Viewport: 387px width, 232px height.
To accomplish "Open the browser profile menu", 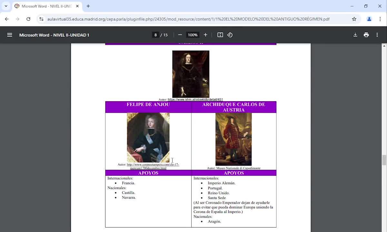I will coord(369,19).
